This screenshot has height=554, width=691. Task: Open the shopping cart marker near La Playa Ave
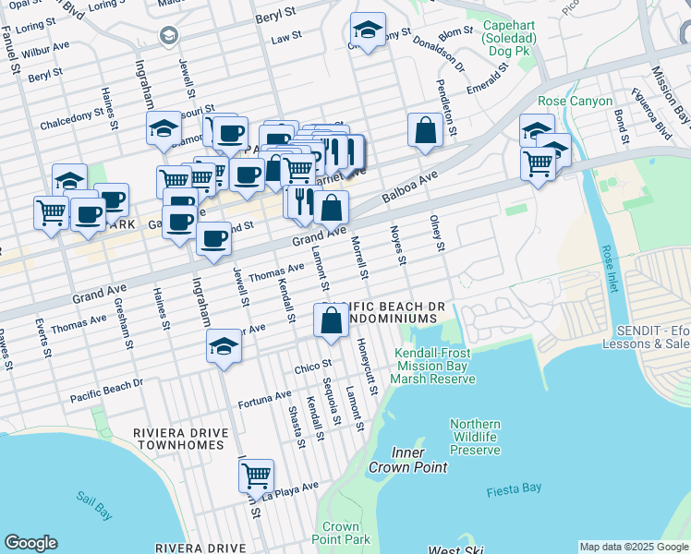click(x=256, y=476)
